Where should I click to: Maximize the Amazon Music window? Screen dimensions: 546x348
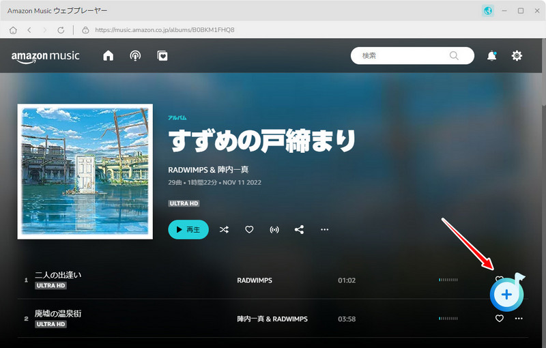tap(521, 11)
